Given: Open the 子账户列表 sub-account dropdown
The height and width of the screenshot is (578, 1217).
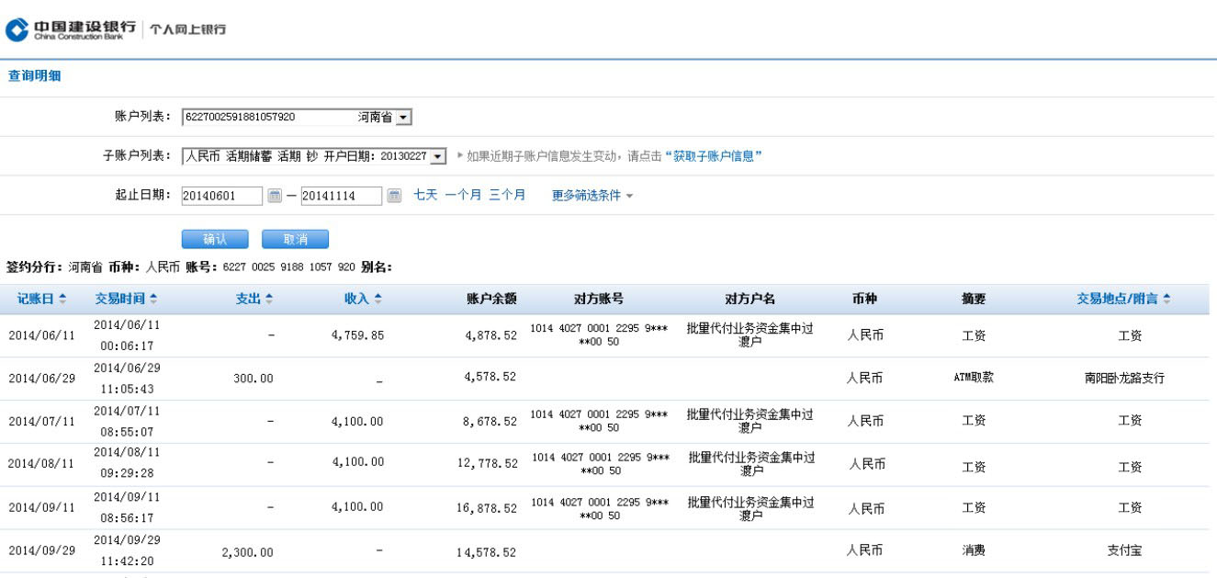Looking at the screenshot, I should pyautogui.click(x=438, y=156).
